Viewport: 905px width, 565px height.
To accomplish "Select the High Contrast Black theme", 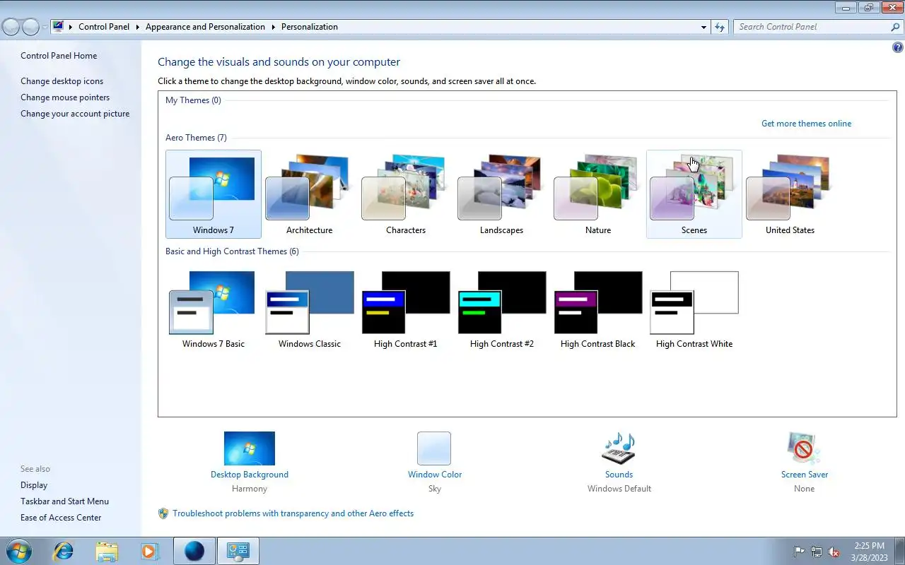I will click(x=598, y=309).
